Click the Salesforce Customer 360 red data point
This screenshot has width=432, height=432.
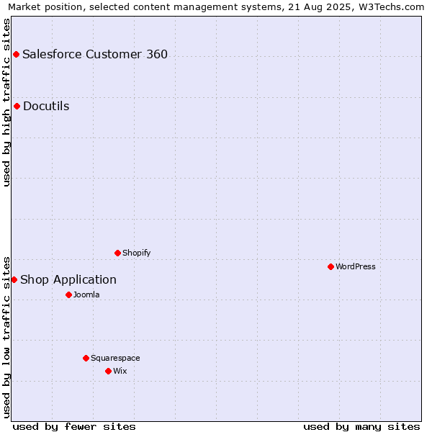click(x=17, y=54)
